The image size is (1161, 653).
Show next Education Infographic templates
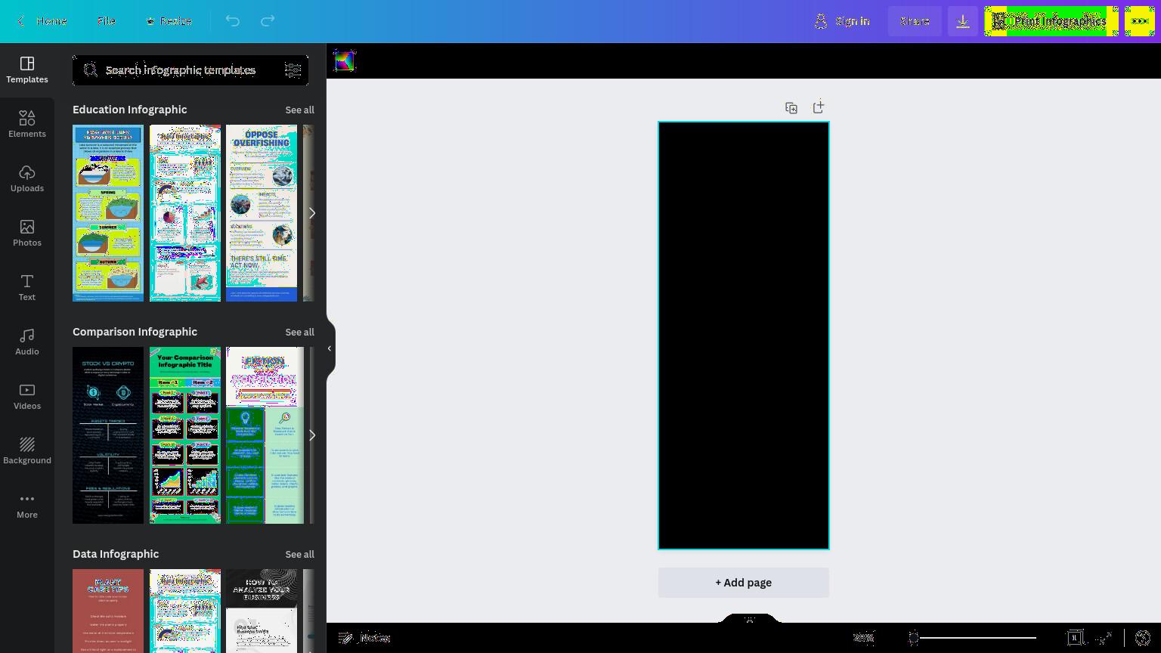311,213
